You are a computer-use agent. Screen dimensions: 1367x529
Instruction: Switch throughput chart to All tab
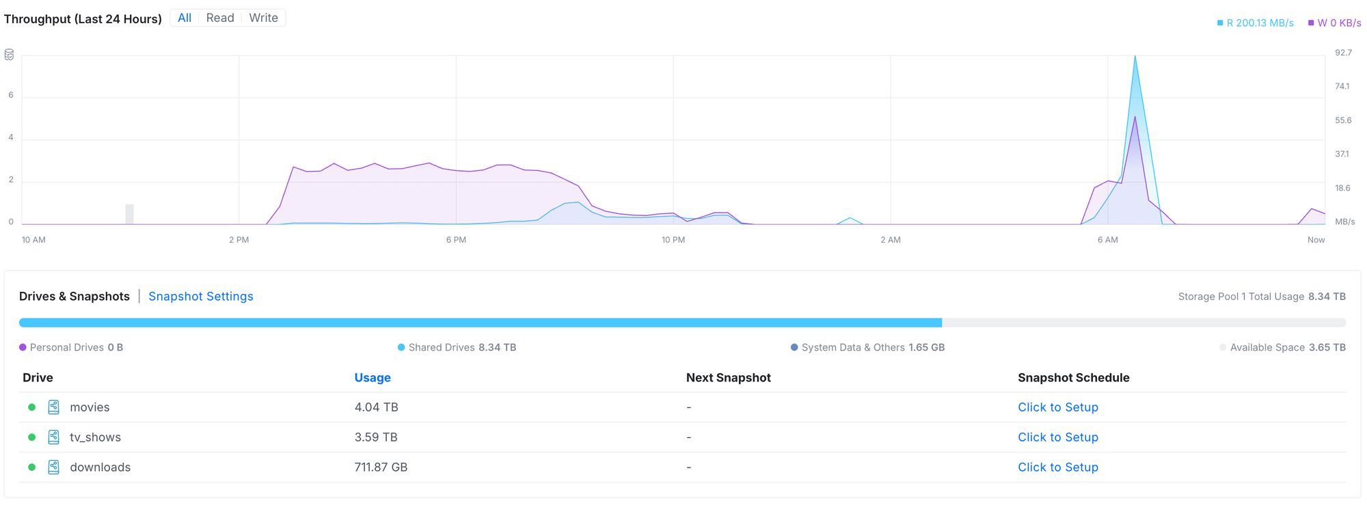click(185, 18)
